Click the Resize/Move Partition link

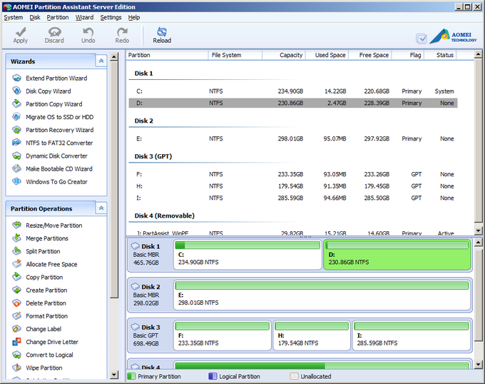(x=53, y=226)
